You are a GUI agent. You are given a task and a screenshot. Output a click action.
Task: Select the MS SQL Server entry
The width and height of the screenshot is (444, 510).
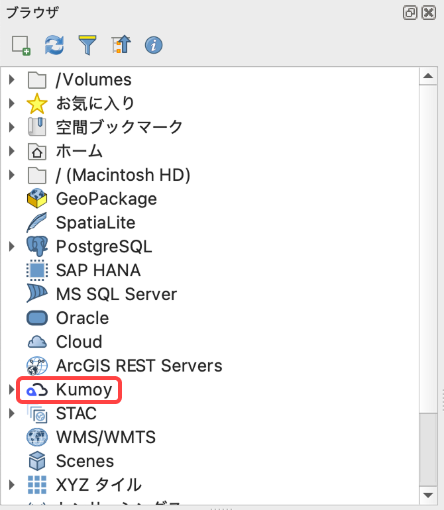tap(117, 294)
